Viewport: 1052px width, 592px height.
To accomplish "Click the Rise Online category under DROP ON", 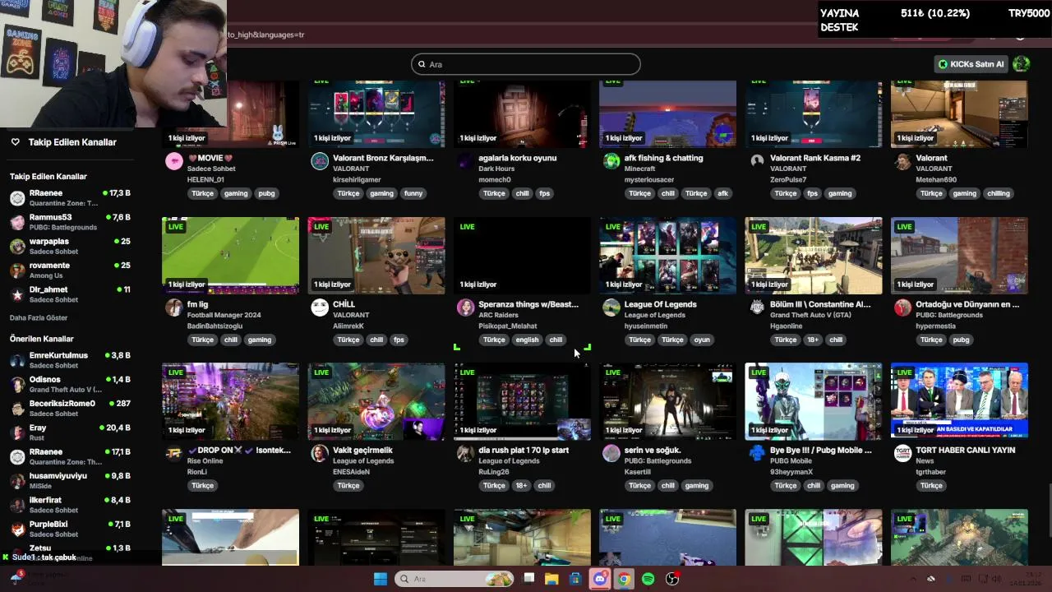I will (205, 461).
